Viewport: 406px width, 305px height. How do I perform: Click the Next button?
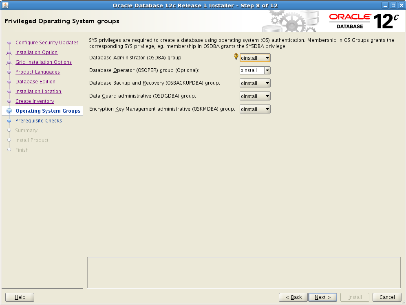coord(322,297)
